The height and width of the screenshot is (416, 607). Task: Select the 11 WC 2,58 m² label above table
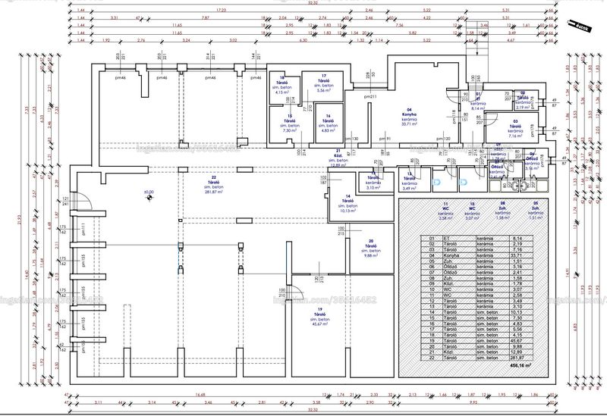(x=445, y=211)
